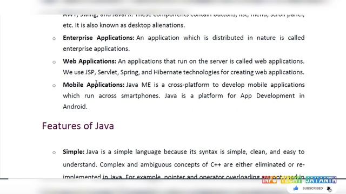
Task: Click the word 'ambiguous'
Action: pos(156,165)
